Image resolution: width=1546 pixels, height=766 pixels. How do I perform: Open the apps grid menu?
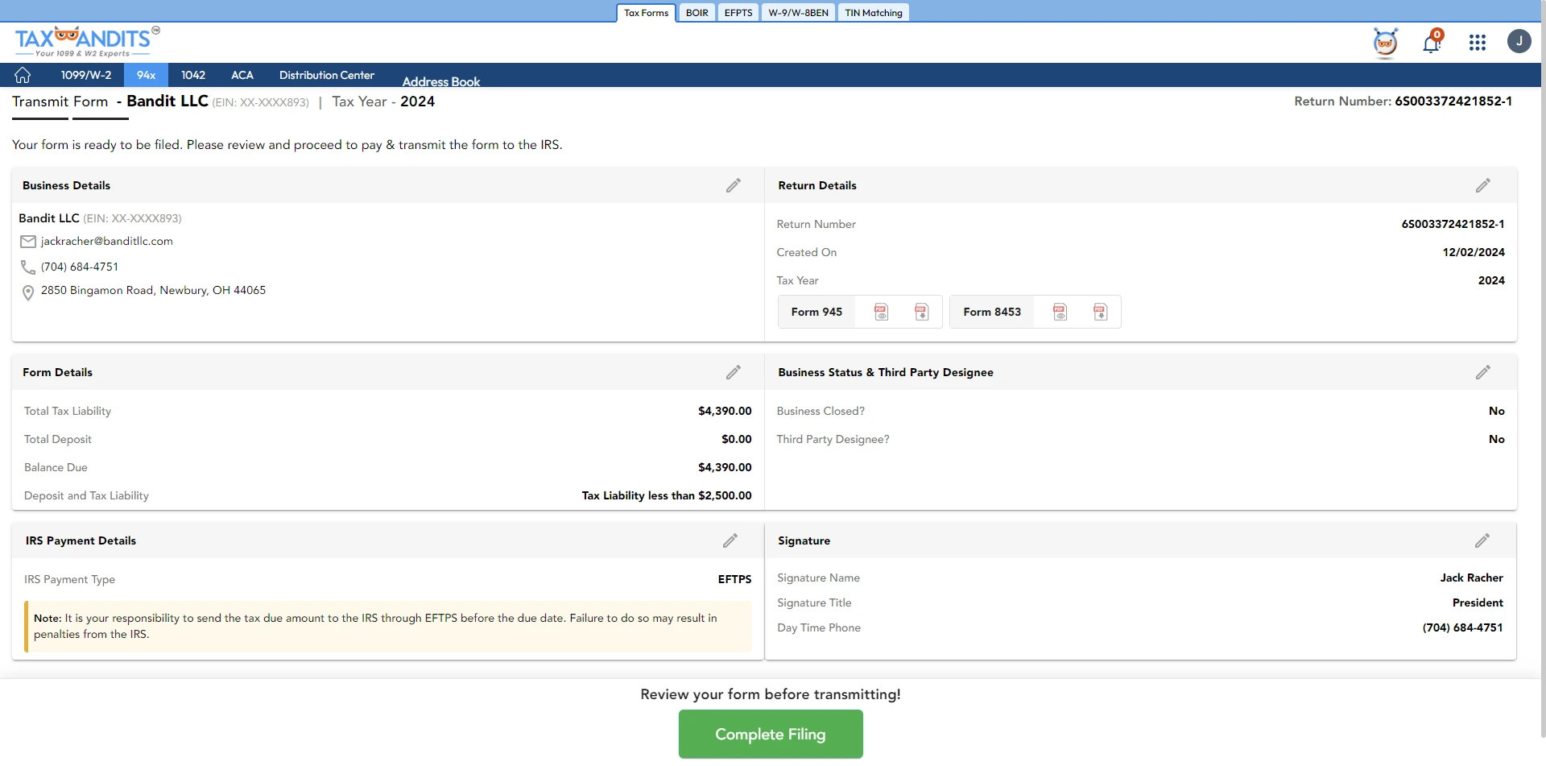coord(1477,42)
